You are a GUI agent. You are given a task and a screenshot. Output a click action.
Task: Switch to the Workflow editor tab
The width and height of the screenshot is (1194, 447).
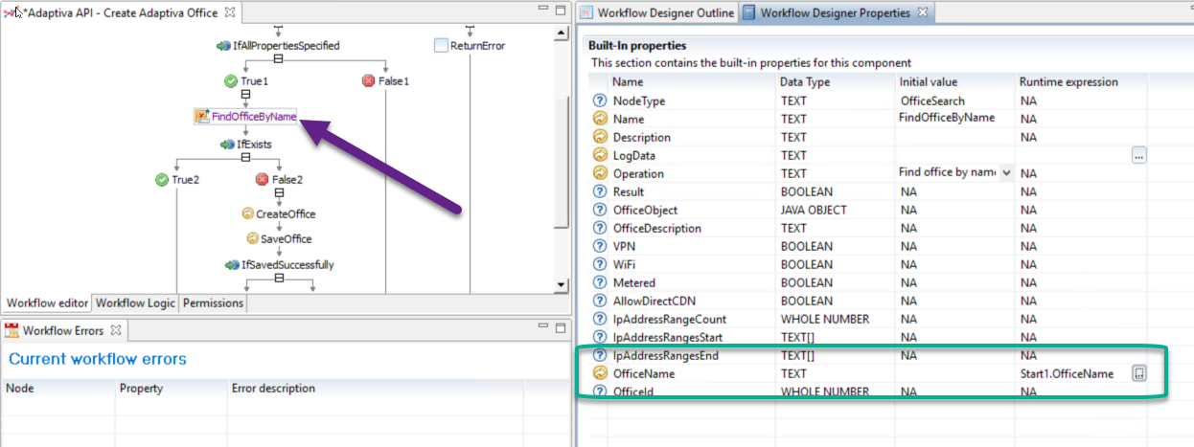(x=49, y=302)
